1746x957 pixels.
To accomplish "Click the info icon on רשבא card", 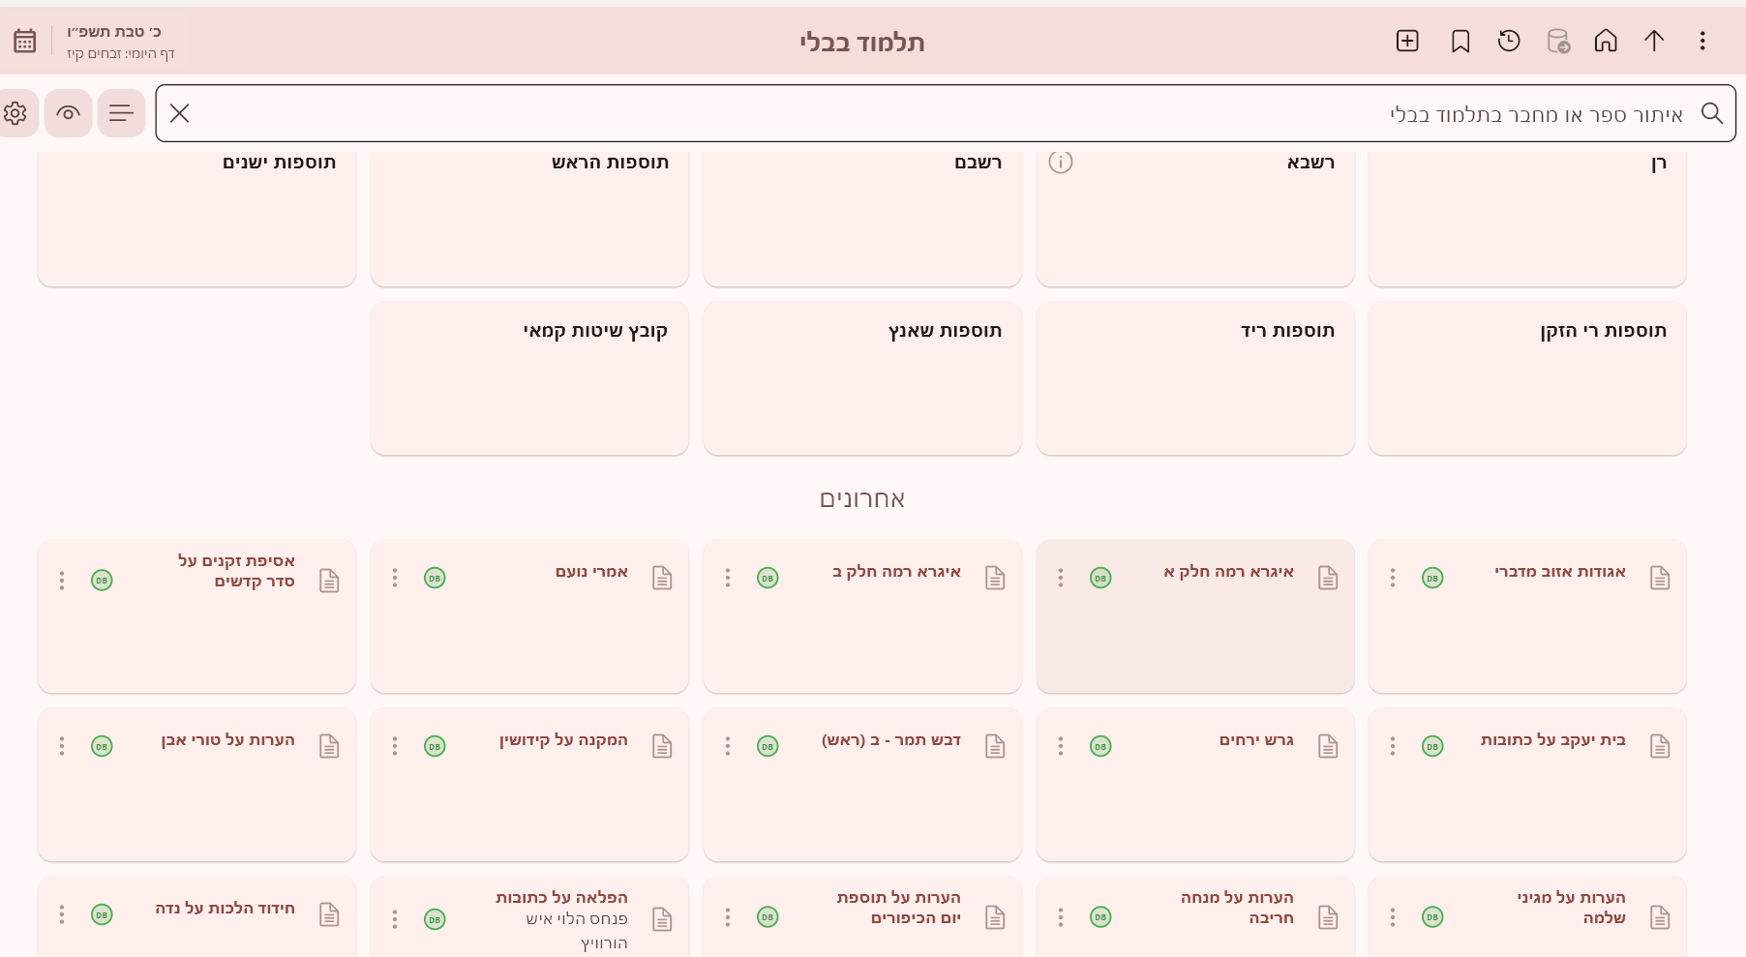I will pos(1061,163).
